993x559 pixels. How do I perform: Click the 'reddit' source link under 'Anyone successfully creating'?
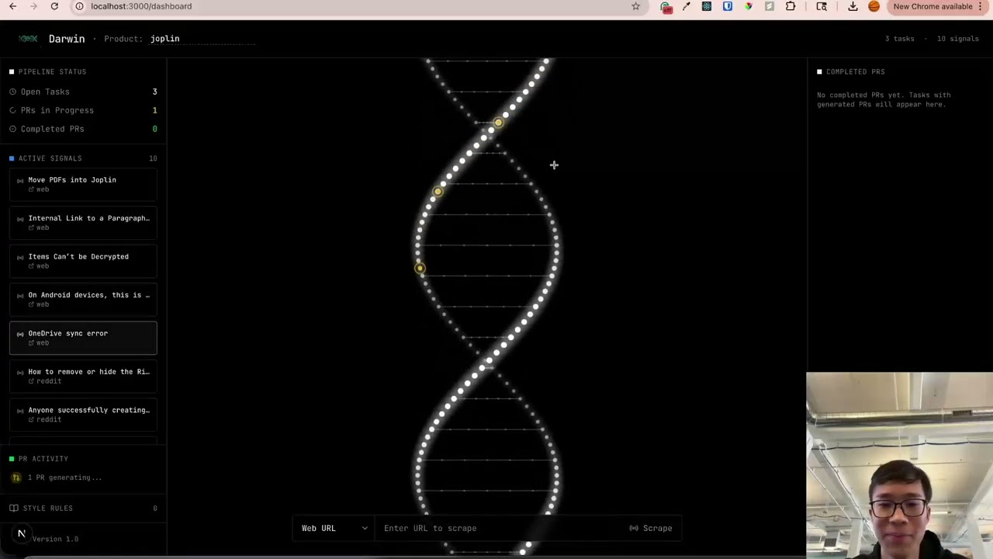pyautogui.click(x=45, y=419)
